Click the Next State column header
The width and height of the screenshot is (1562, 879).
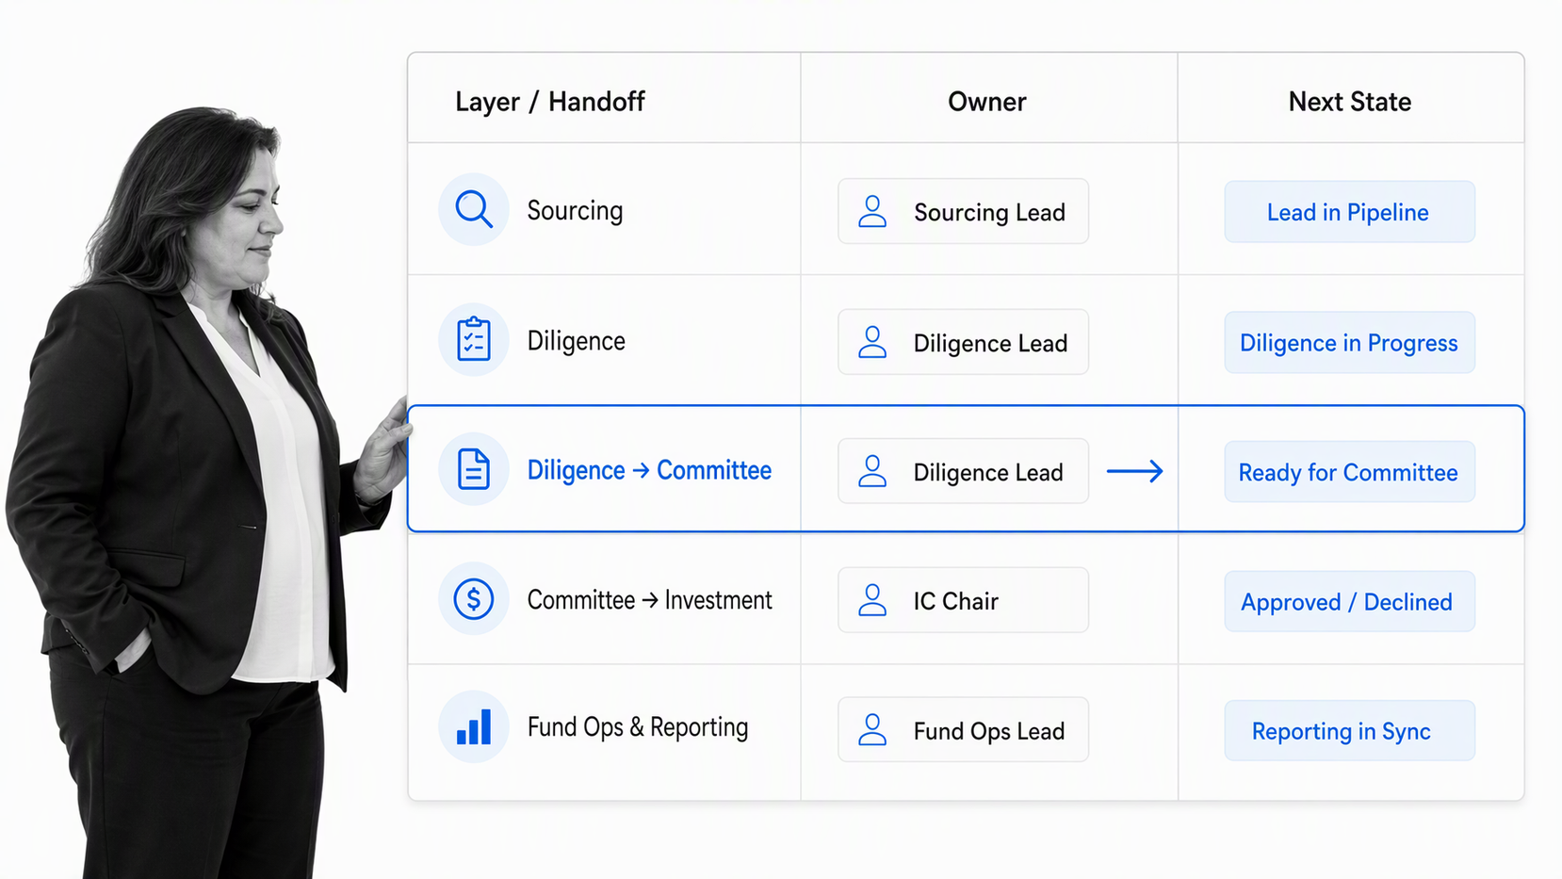[1350, 102]
